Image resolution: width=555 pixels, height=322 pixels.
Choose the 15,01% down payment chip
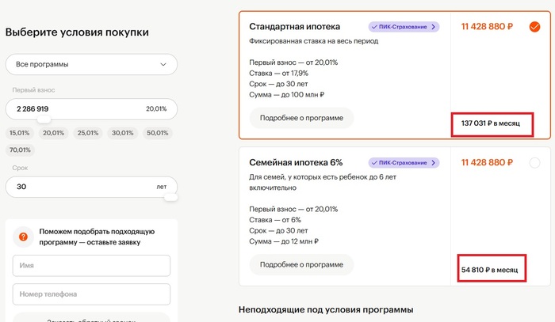(19, 134)
